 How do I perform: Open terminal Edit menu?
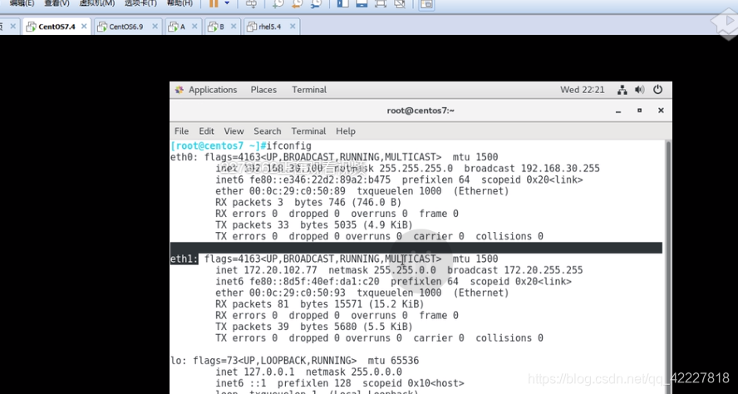point(206,131)
